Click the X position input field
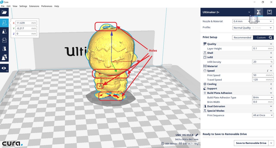Screen dimensions: 276x148 (26, 23)
